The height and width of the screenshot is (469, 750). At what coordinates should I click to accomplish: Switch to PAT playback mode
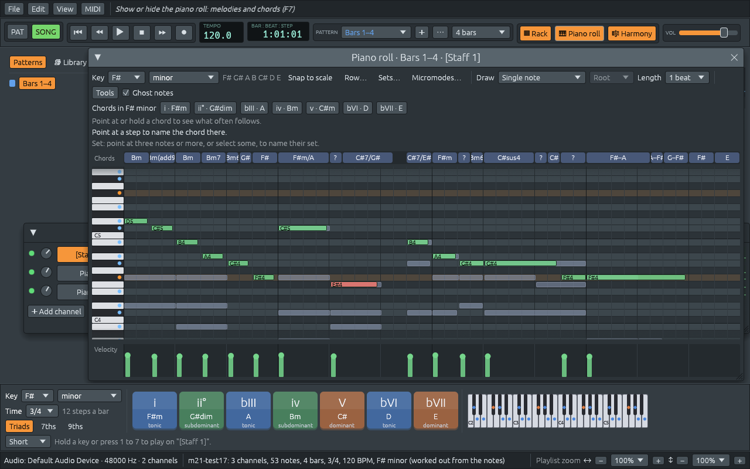pyautogui.click(x=18, y=32)
